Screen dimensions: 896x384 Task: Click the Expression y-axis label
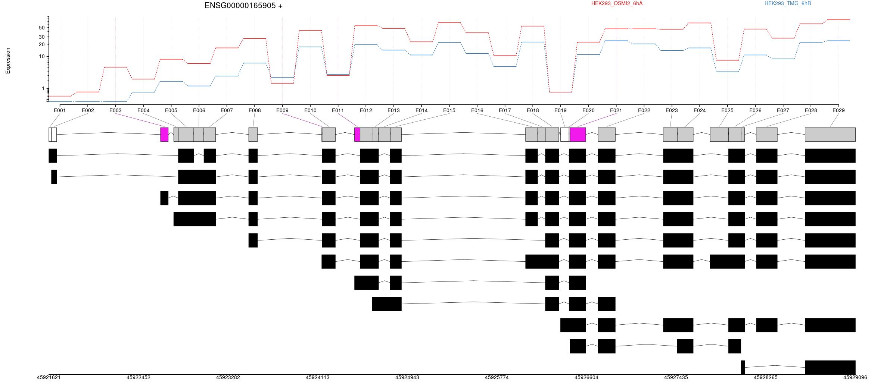(8, 61)
